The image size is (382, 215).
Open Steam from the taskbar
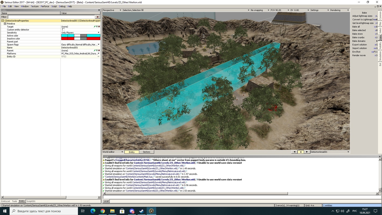click(141, 211)
